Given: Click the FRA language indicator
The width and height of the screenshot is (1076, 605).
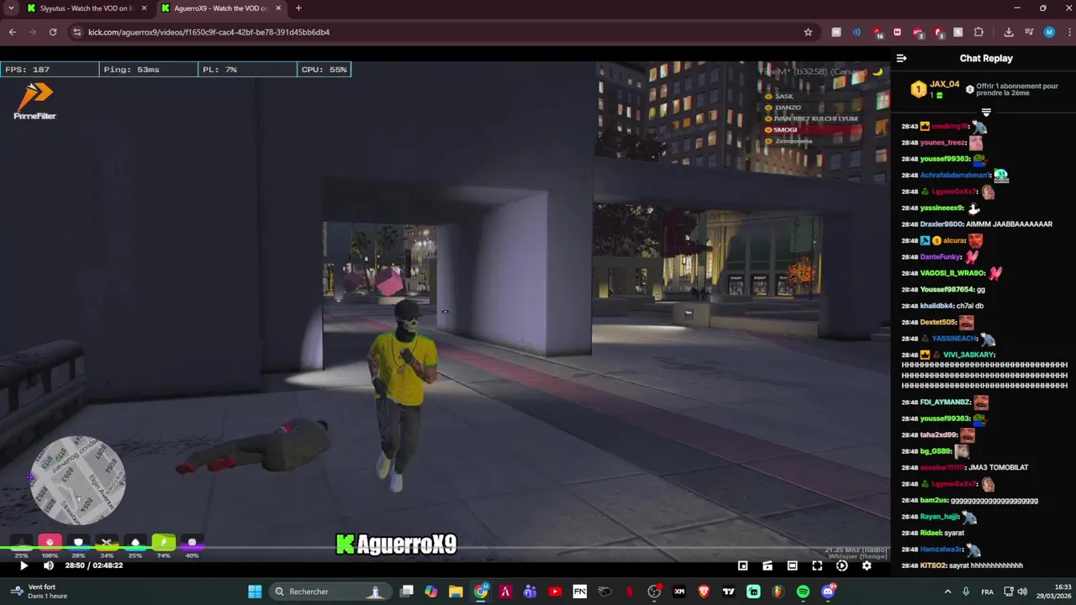Looking at the screenshot, I should tap(987, 592).
